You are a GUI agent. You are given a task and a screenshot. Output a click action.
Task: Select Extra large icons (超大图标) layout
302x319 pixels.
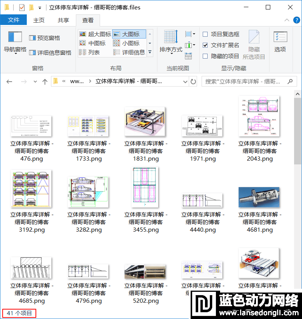coord(95,34)
